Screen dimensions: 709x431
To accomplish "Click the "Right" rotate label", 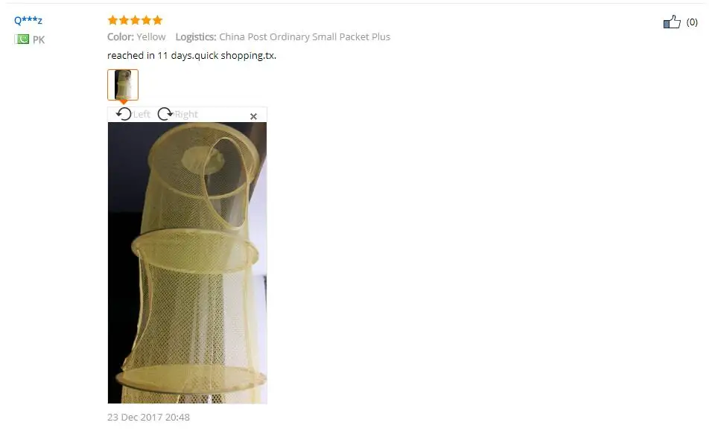I will click(x=186, y=115).
